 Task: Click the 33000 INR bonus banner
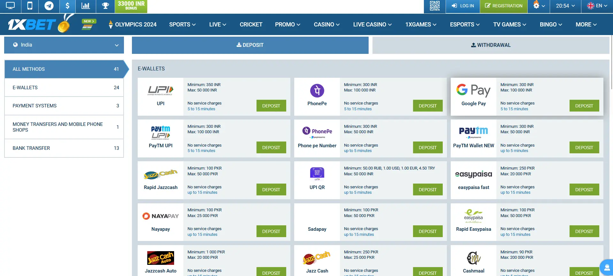131,6
